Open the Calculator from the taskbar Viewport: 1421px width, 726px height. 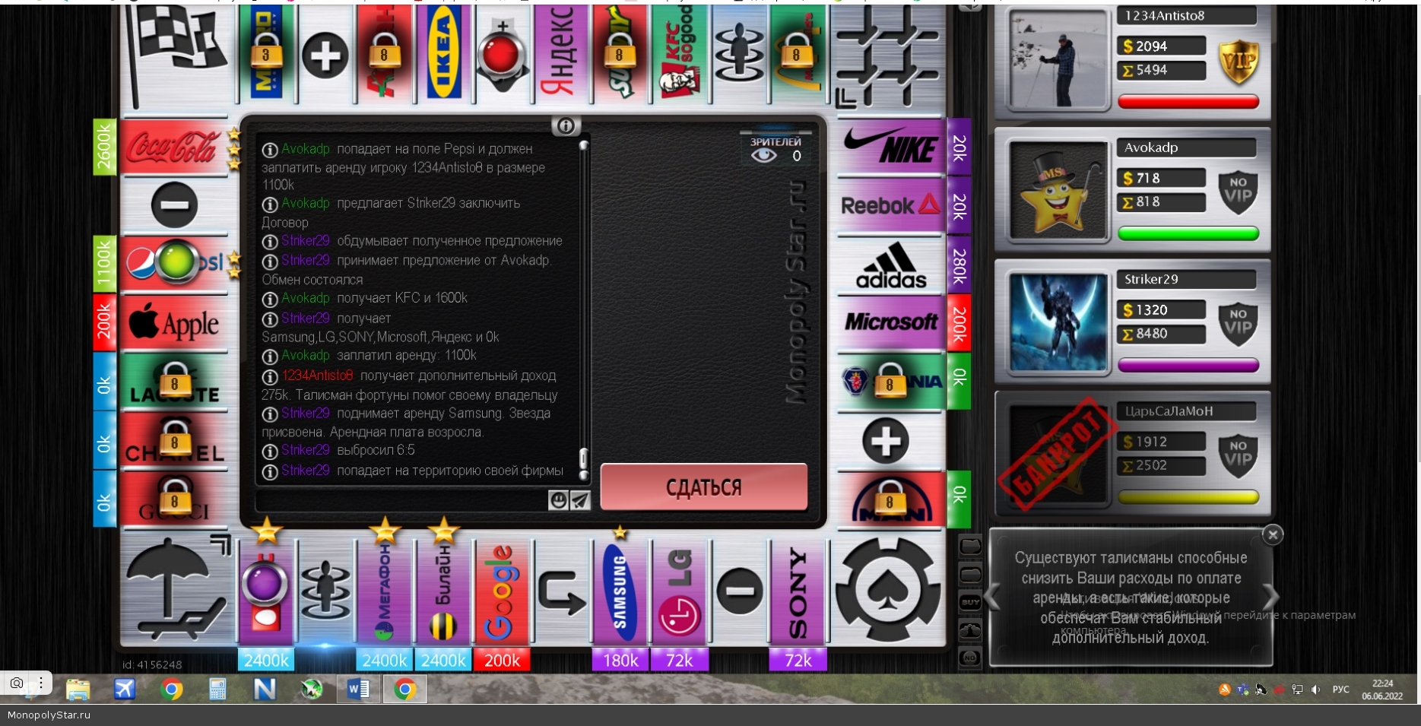tap(217, 689)
